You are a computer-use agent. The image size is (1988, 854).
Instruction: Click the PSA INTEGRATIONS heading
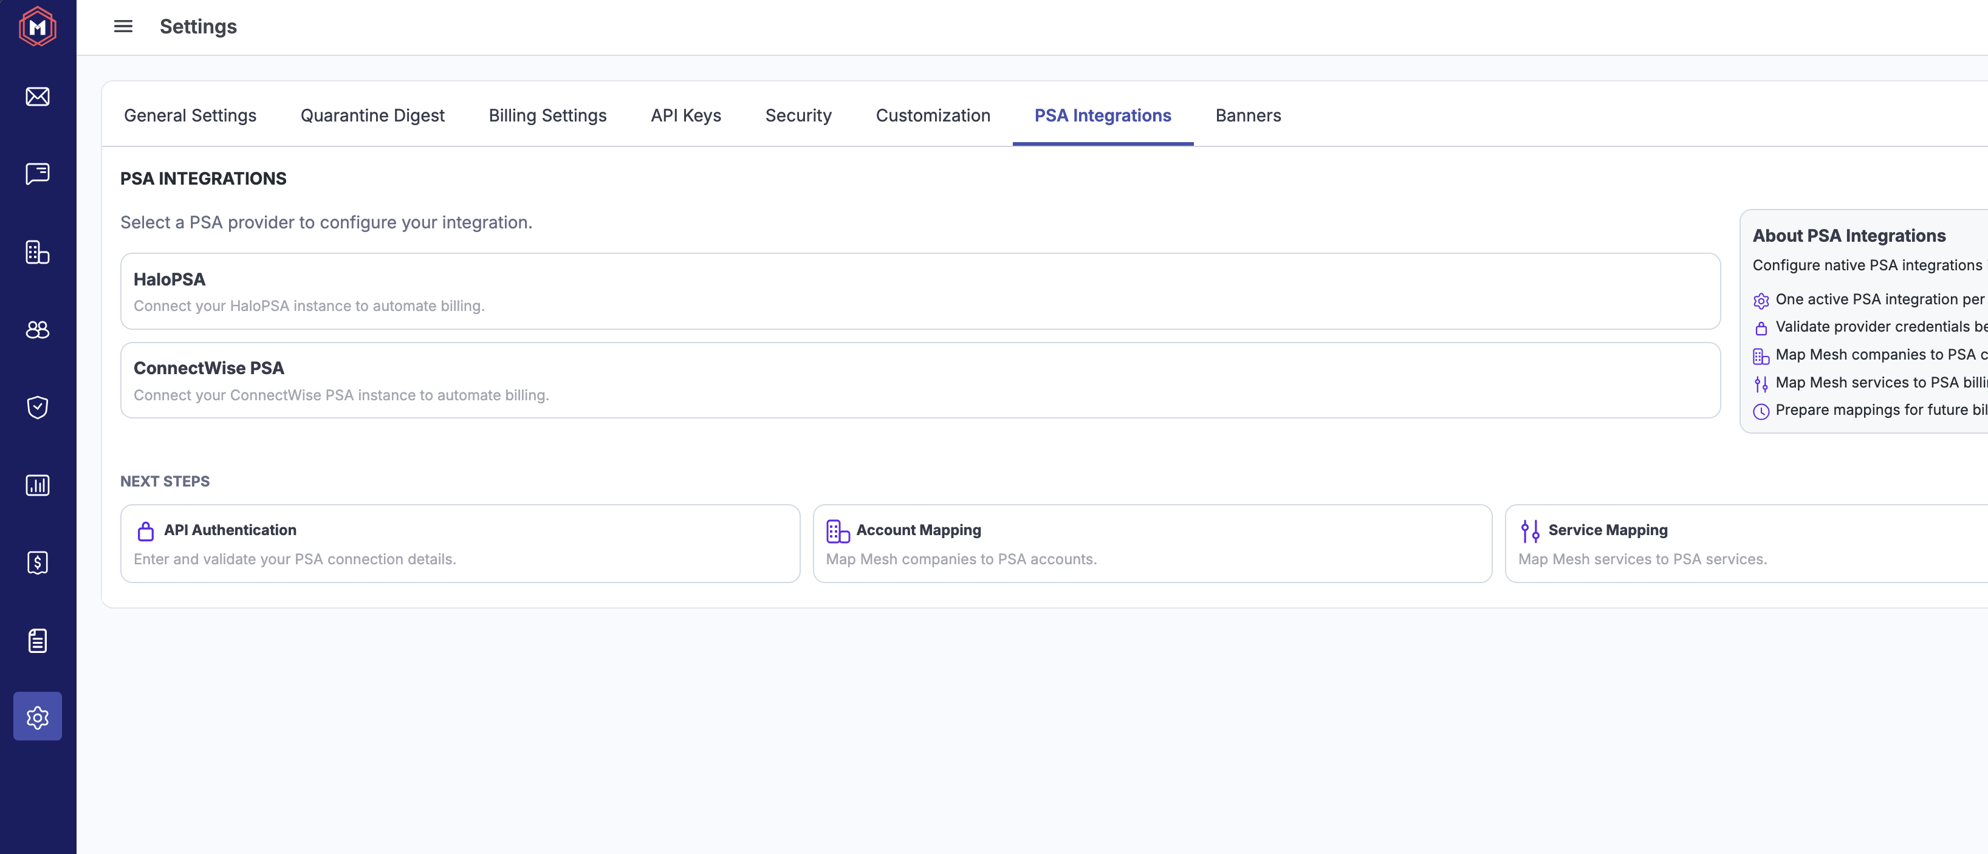tap(203, 178)
